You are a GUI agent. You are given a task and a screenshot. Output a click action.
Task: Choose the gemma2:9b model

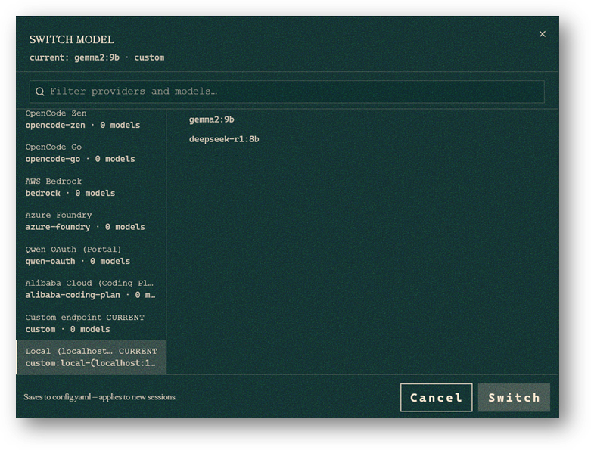[211, 119]
